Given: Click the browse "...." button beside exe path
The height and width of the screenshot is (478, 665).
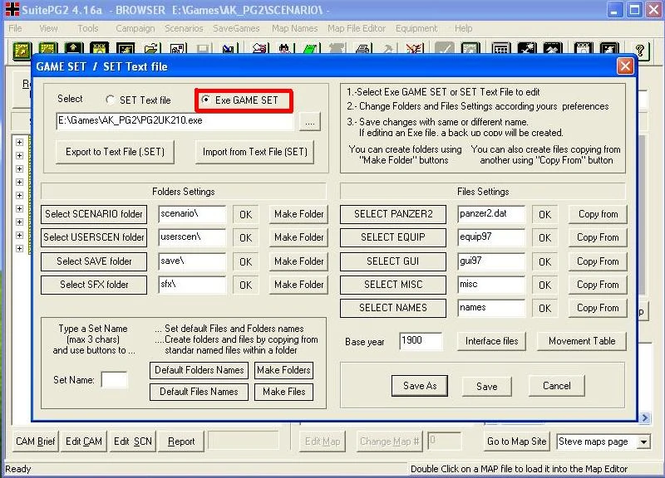Looking at the screenshot, I should tap(309, 121).
